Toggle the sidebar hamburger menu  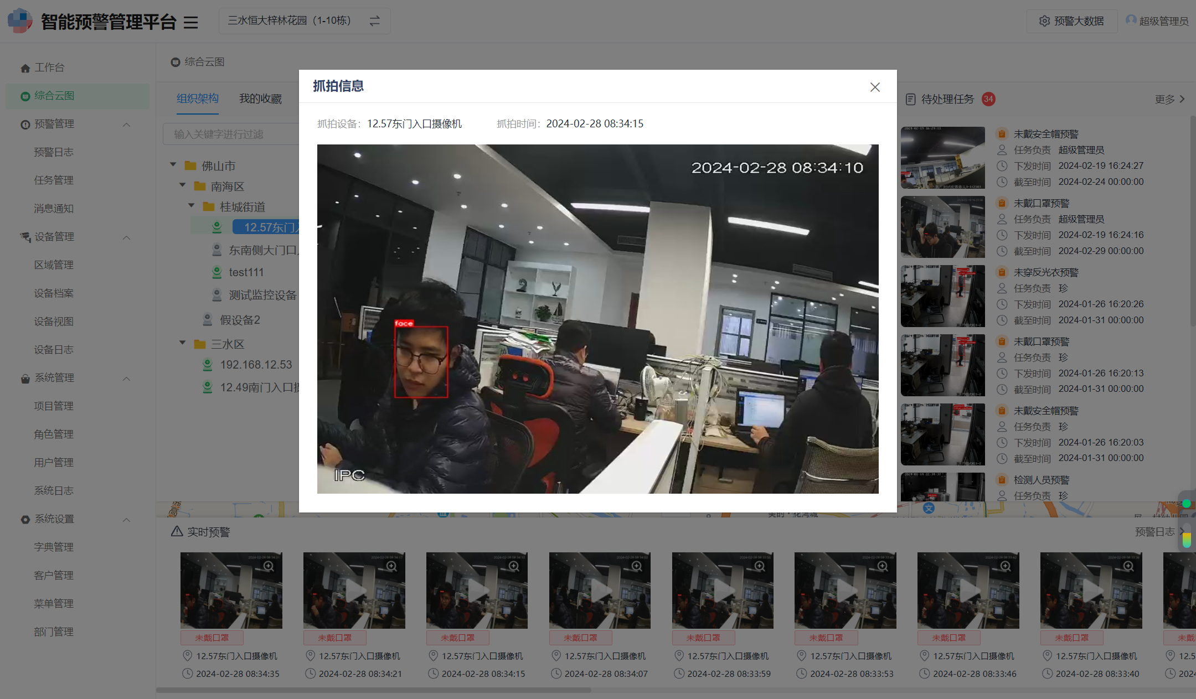tap(190, 22)
